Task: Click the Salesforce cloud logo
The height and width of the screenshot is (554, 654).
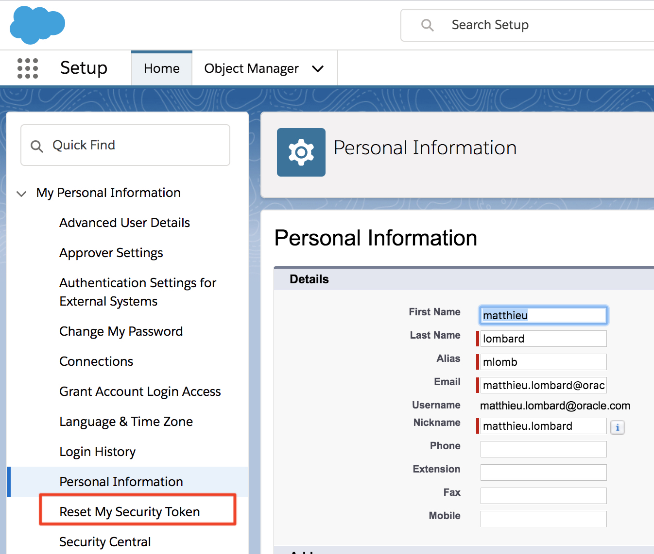Action: click(x=37, y=25)
